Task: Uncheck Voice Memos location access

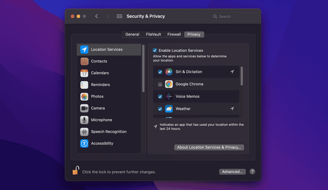Action: [160, 97]
